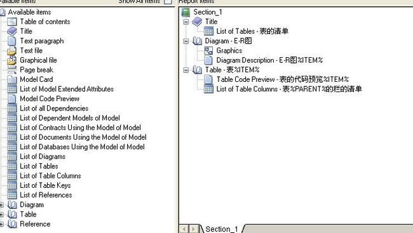Select "Model Card" item
The height and width of the screenshot is (233, 413).
(x=36, y=79)
